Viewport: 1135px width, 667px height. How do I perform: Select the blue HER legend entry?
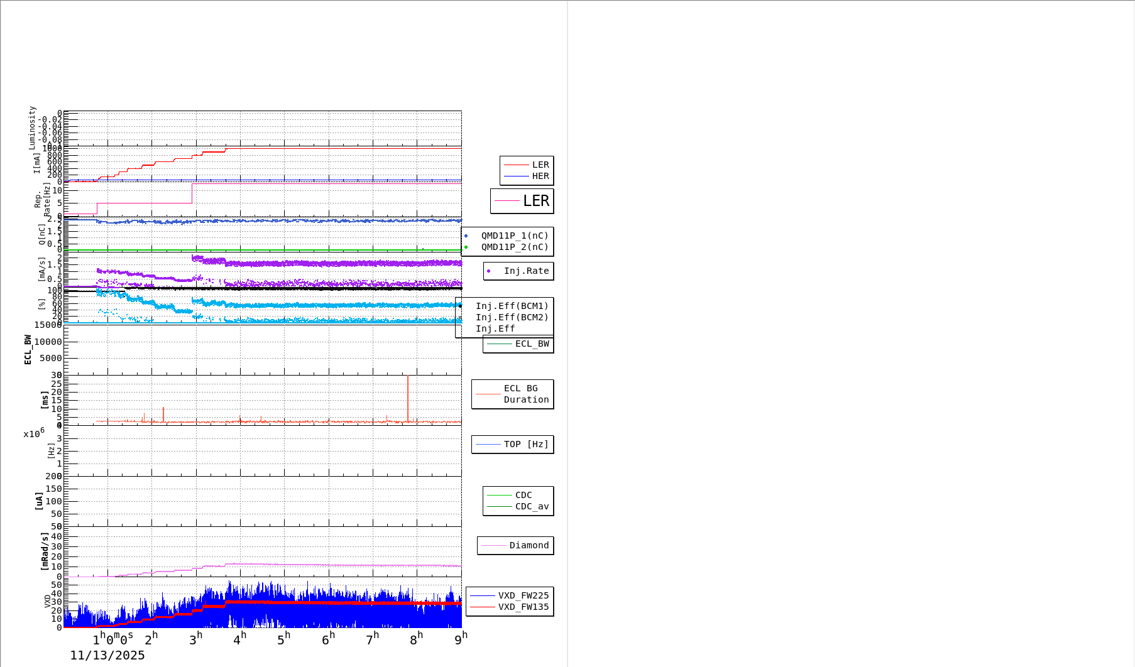click(527, 176)
